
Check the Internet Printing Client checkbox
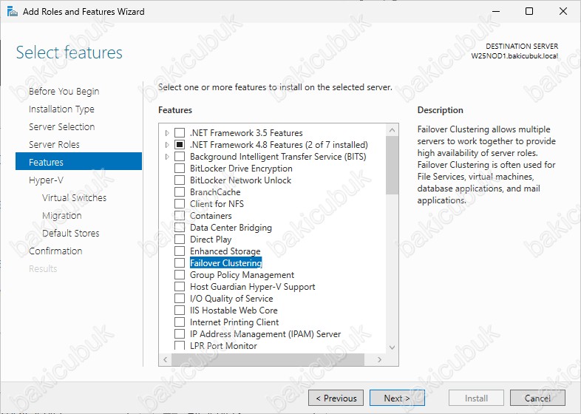[x=180, y=322]
